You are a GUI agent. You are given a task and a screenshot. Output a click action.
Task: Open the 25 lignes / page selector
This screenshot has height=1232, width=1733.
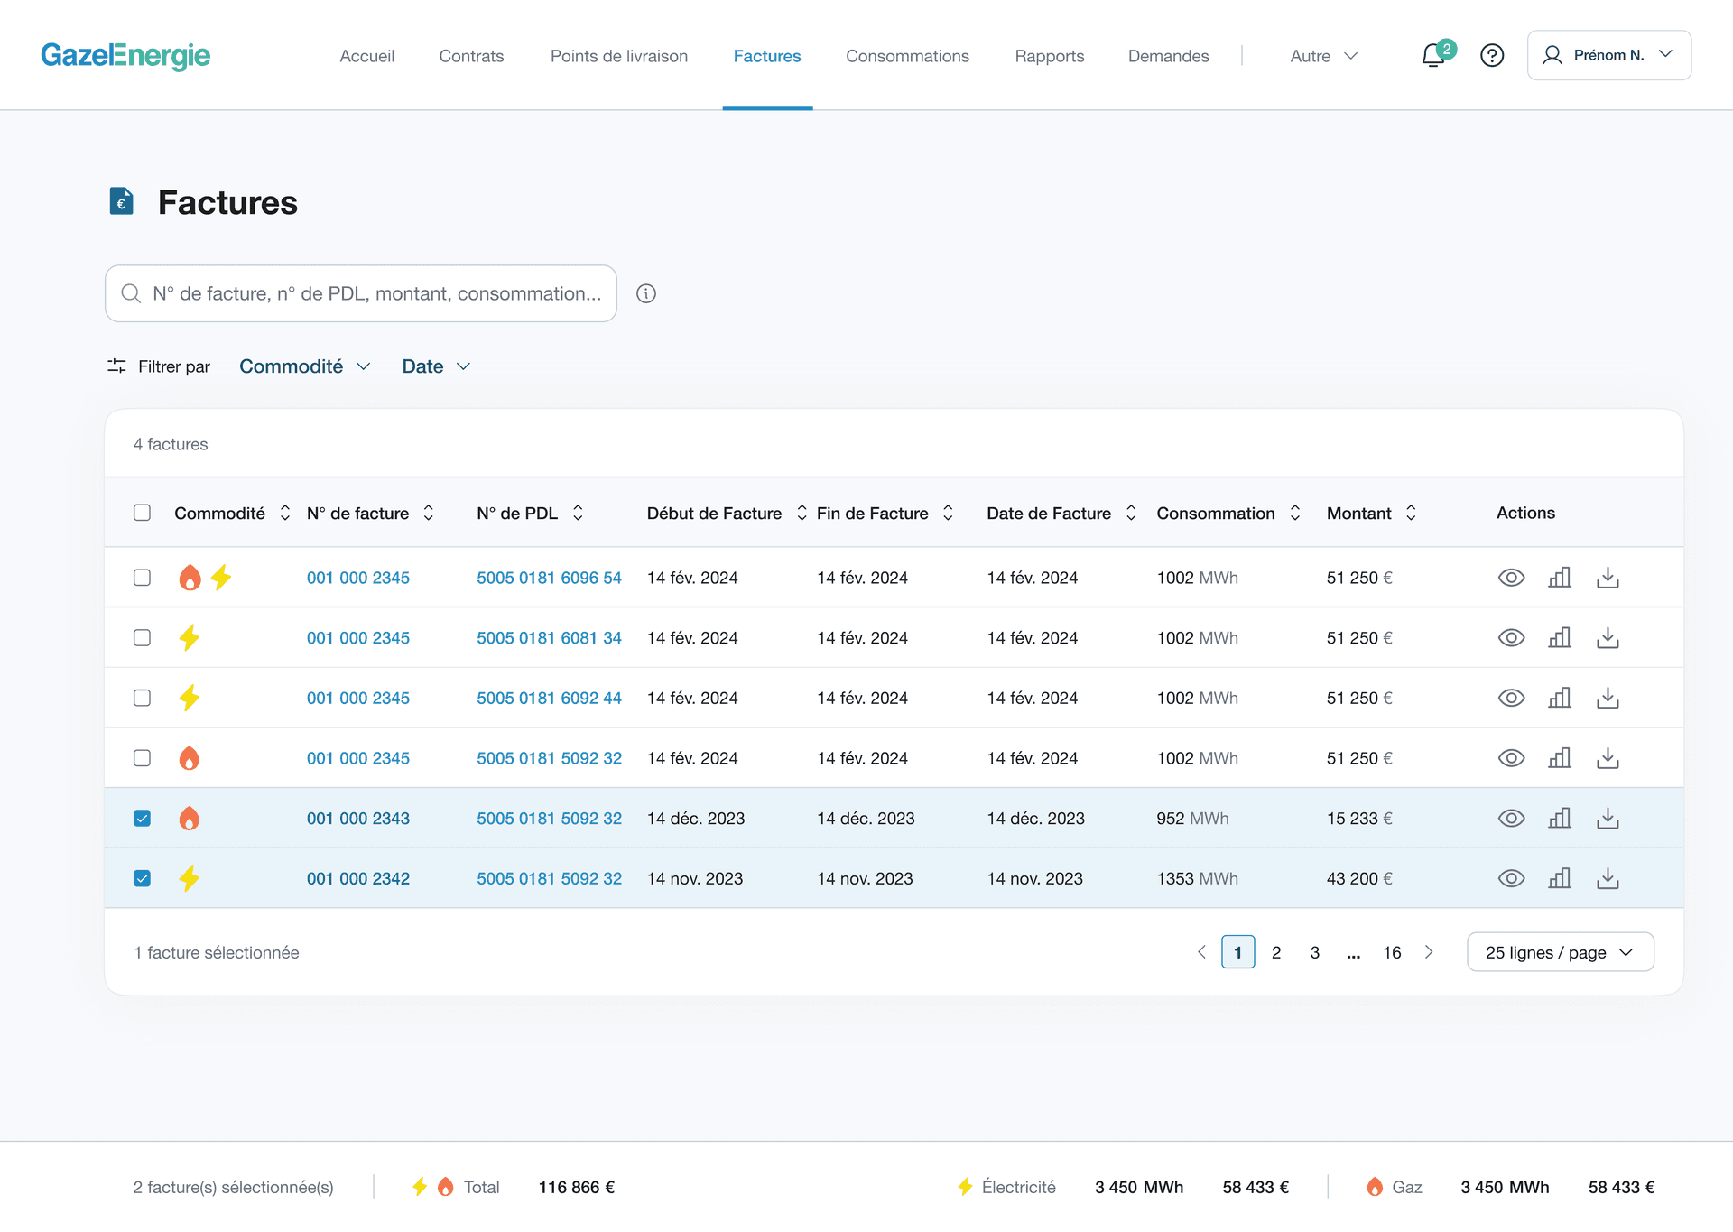(1560, 952)
